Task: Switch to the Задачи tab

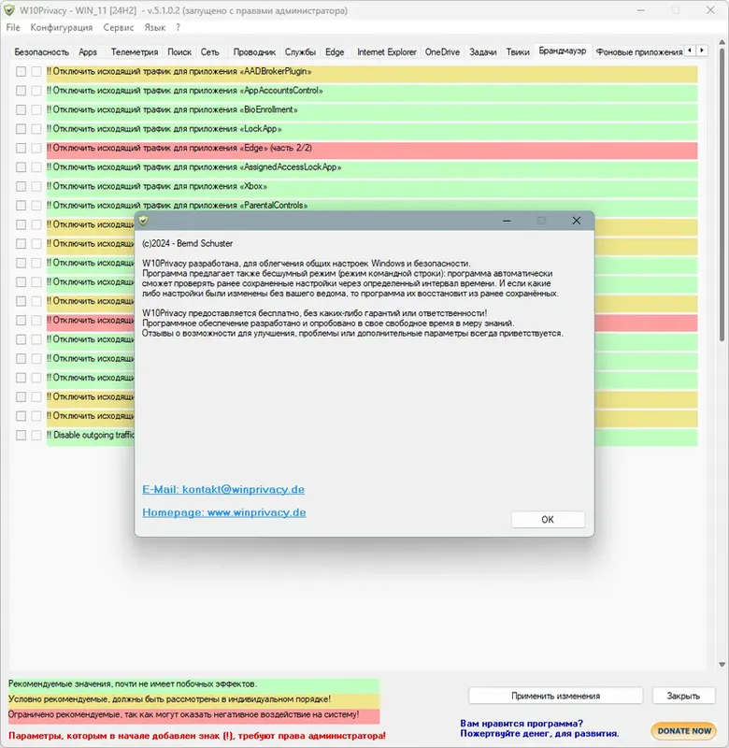Action: (483, 52)
